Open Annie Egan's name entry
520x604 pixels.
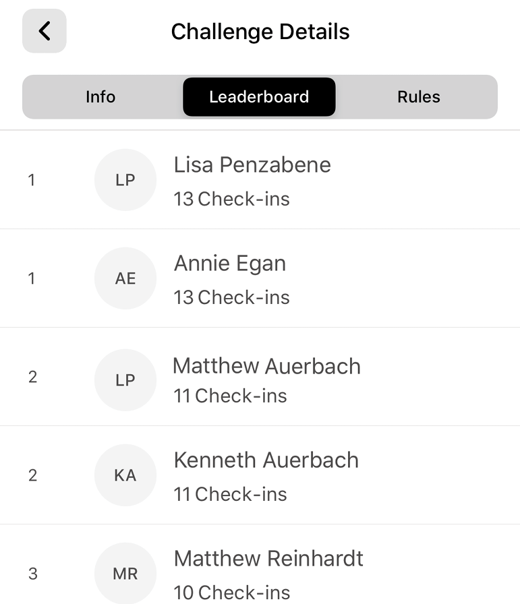(x=230, y=264)
